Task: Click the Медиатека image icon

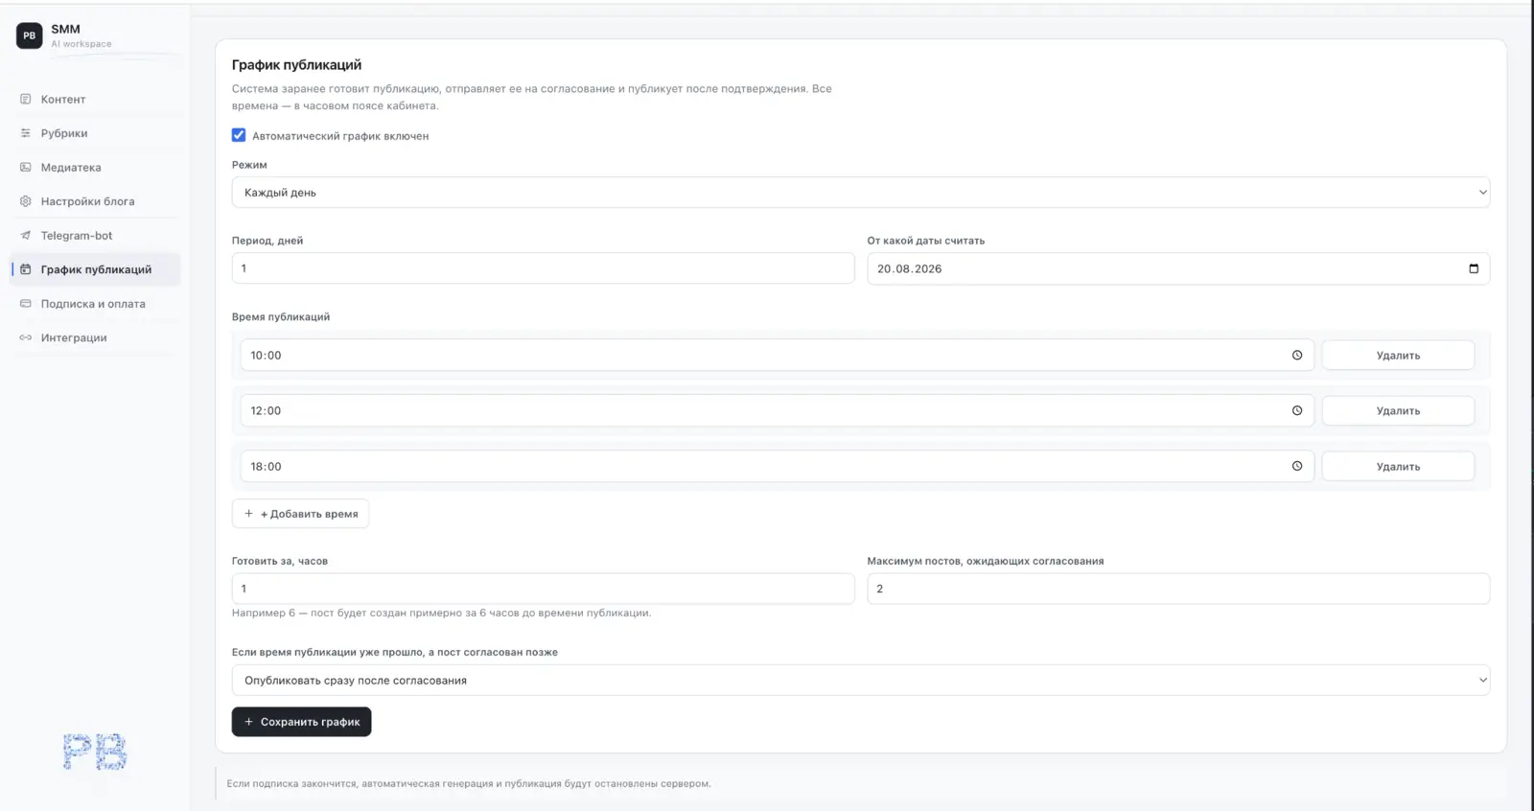Action: (26, 167)
